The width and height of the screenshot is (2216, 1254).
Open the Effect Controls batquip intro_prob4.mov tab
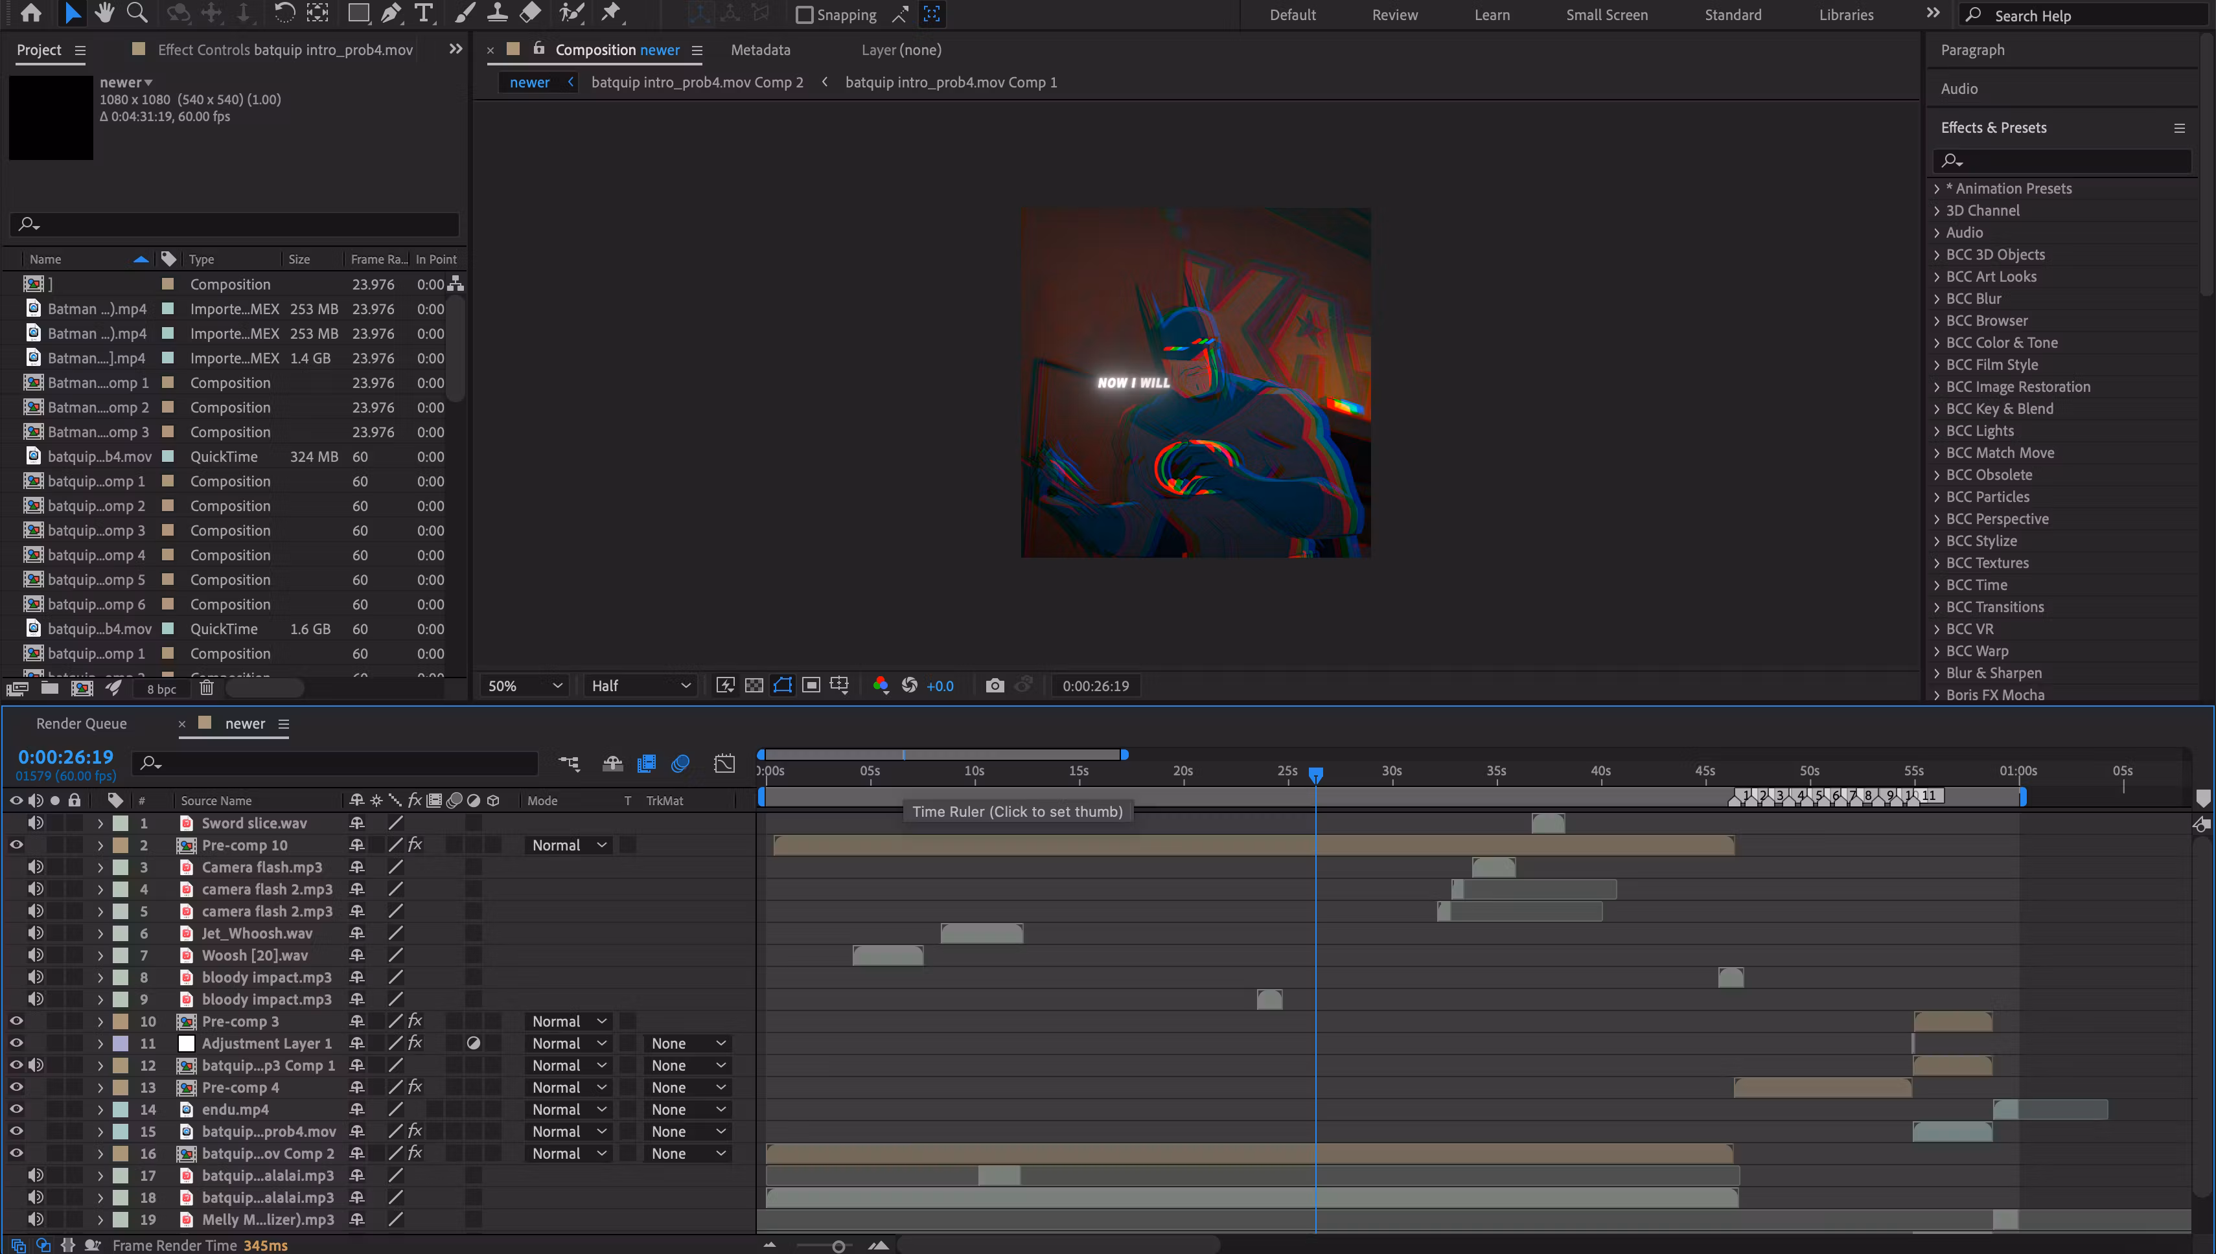pyautogui.click(x=284, y=50)
